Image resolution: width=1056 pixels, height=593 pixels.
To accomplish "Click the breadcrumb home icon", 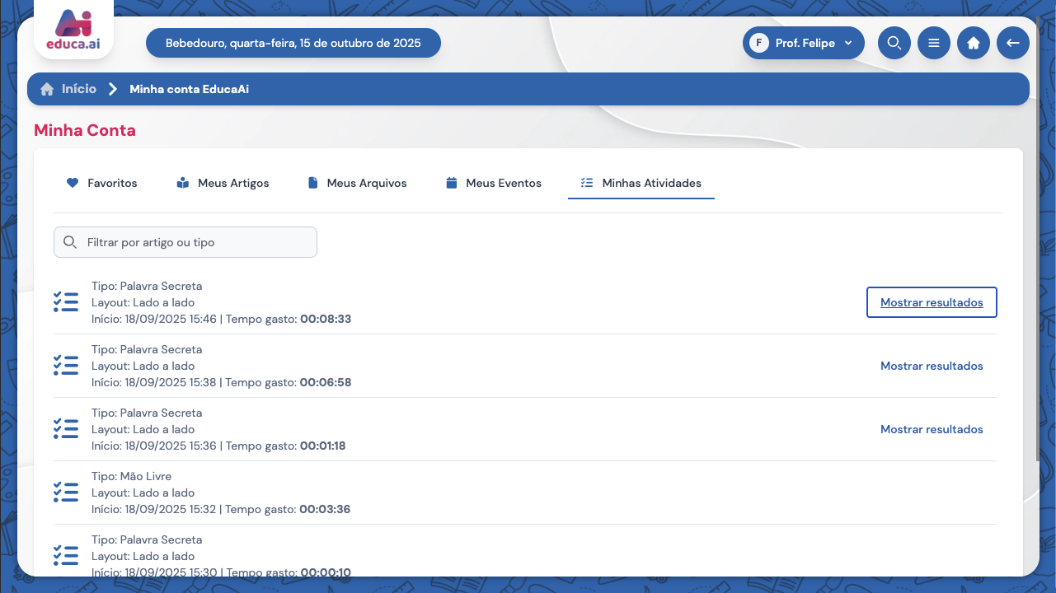I will 47,89.
